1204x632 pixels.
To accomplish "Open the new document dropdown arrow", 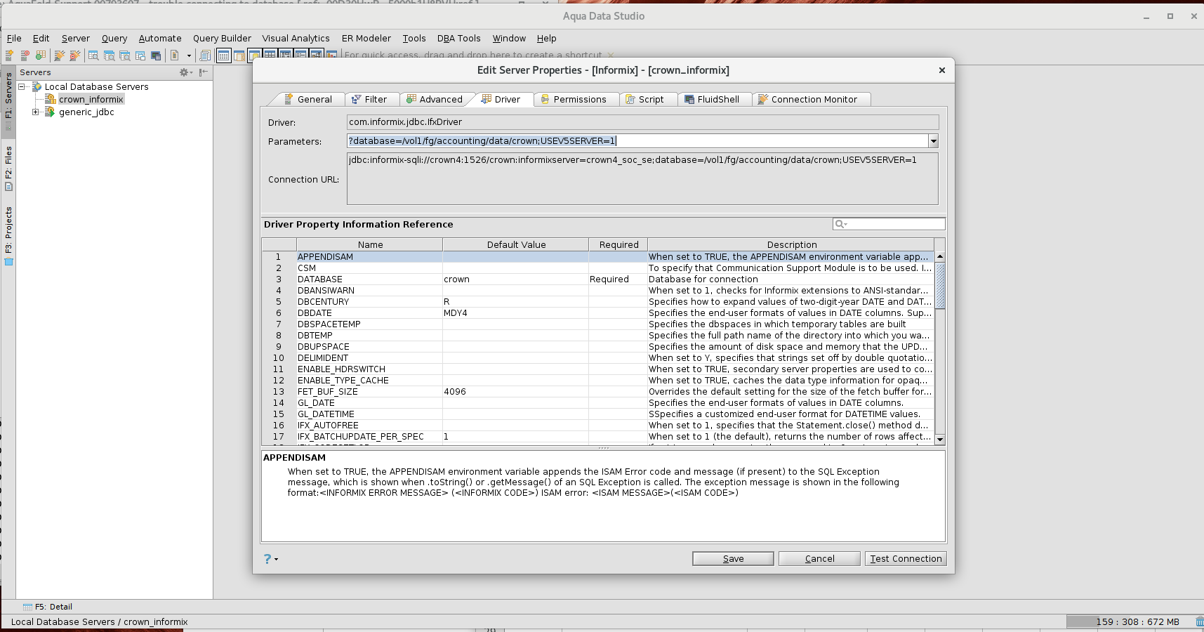I will [189, 55].
